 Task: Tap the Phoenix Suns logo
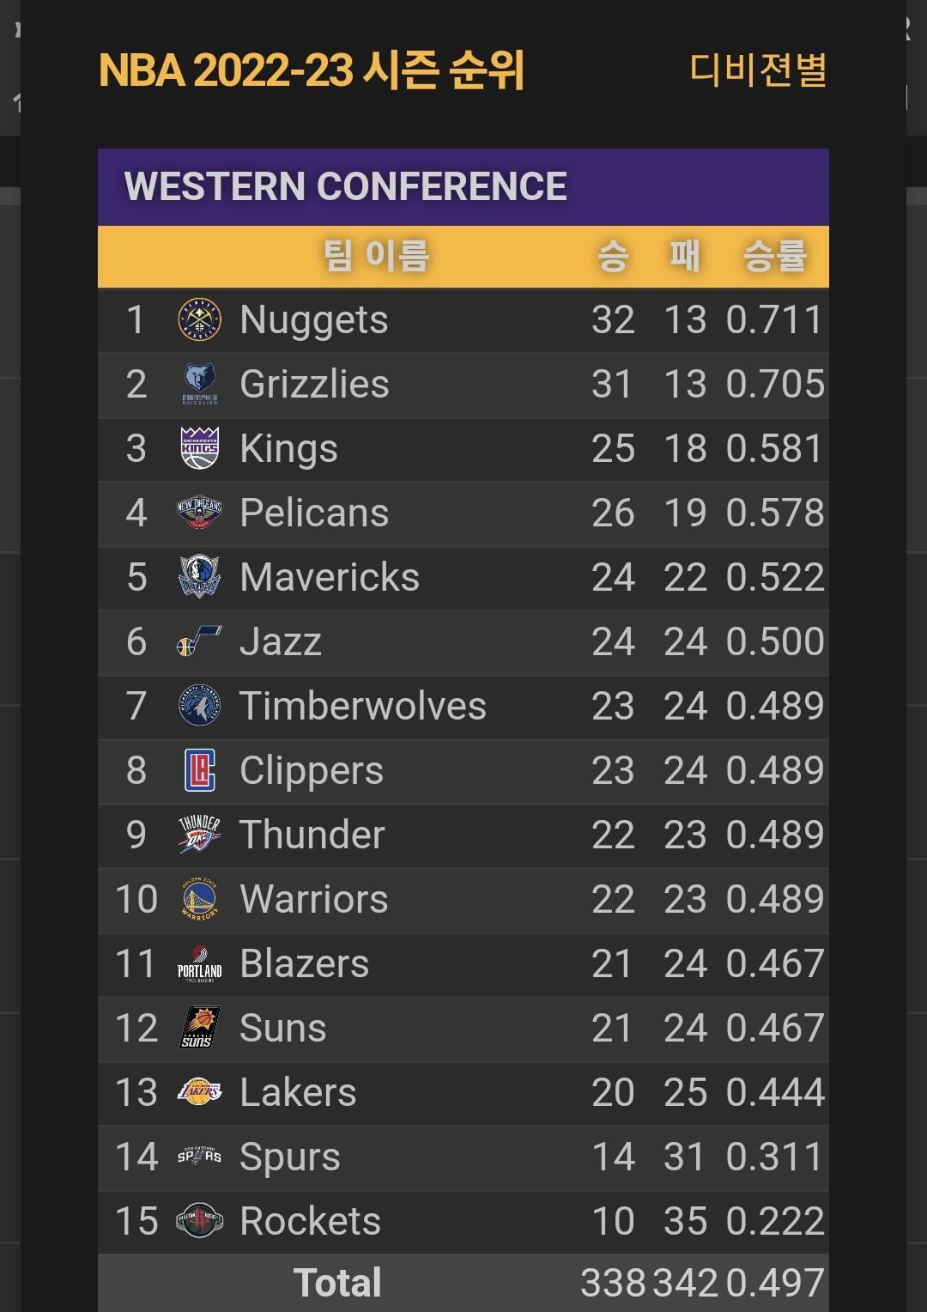(199, 1028)
